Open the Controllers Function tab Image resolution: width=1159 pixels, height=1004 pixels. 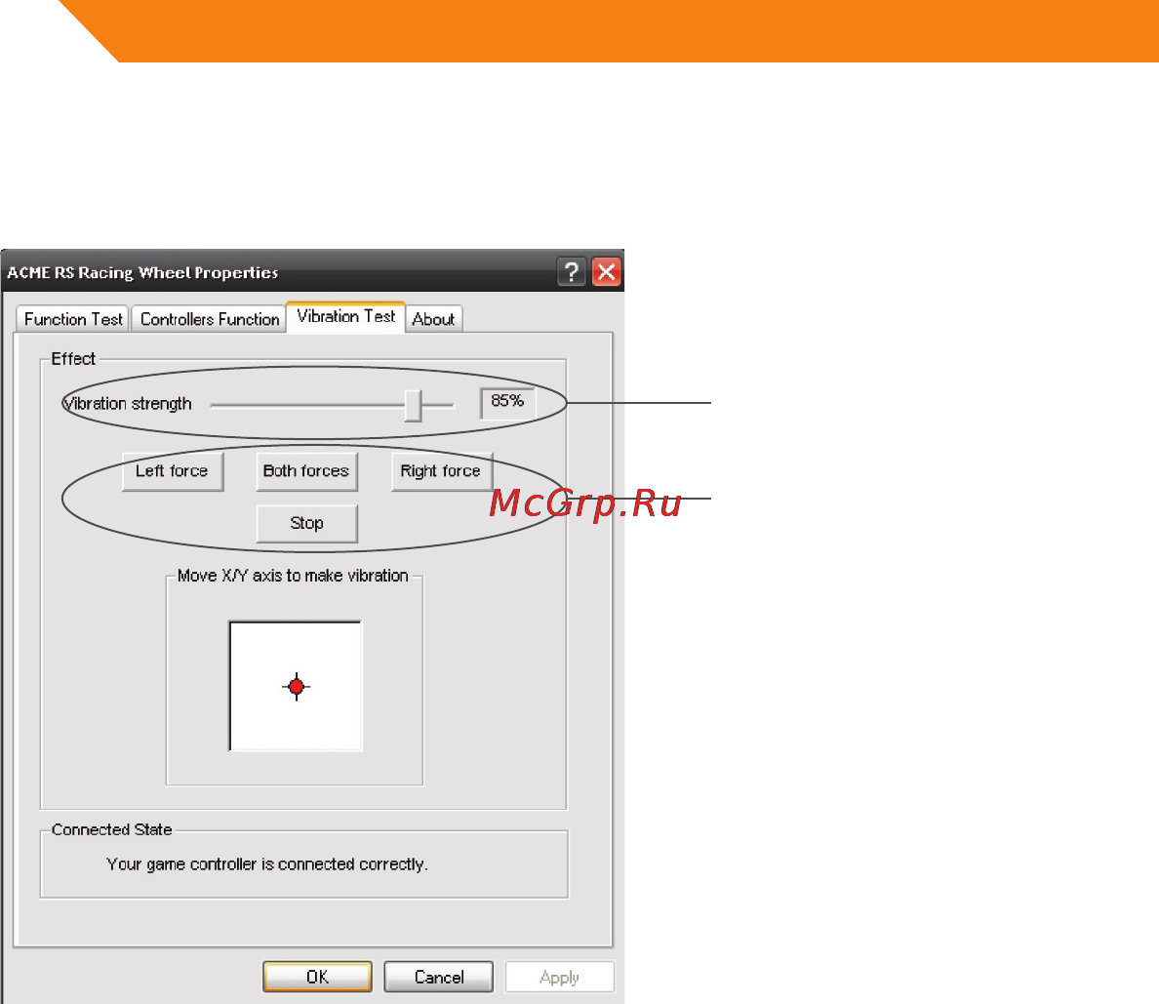pyautogui.click(x=210, y=319)
